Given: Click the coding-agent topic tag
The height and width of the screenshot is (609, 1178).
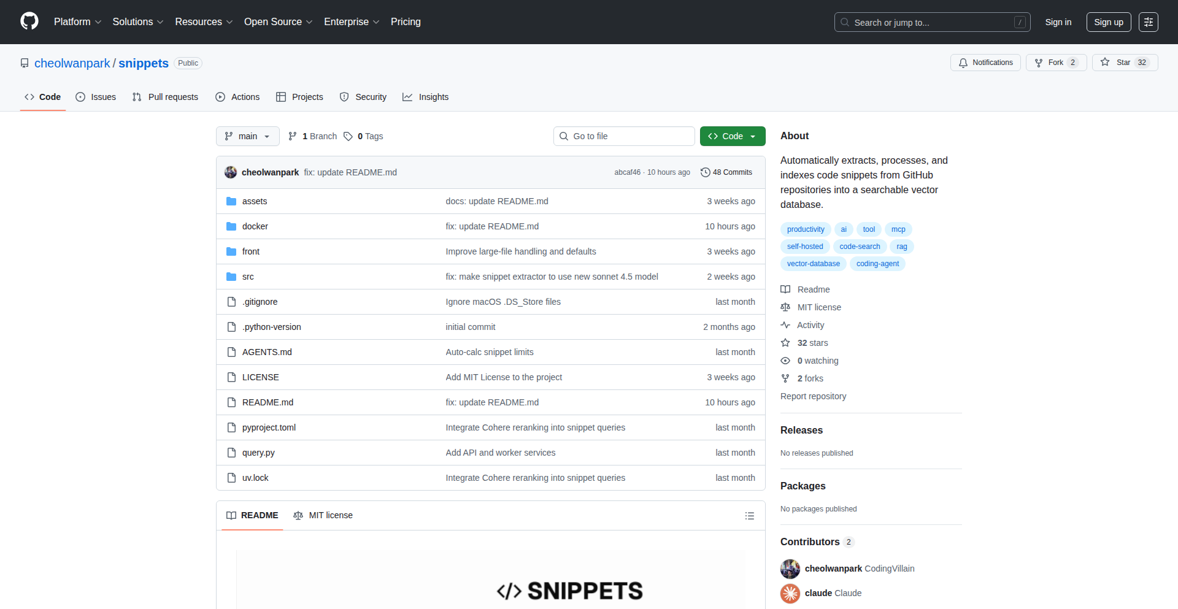Looking at the screenshot, I should tap(877, 264).
